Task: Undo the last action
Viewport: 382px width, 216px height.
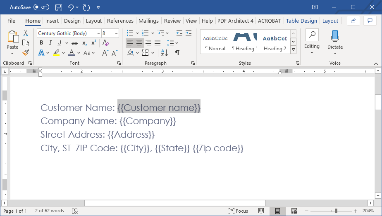Action: coord(70,7)
